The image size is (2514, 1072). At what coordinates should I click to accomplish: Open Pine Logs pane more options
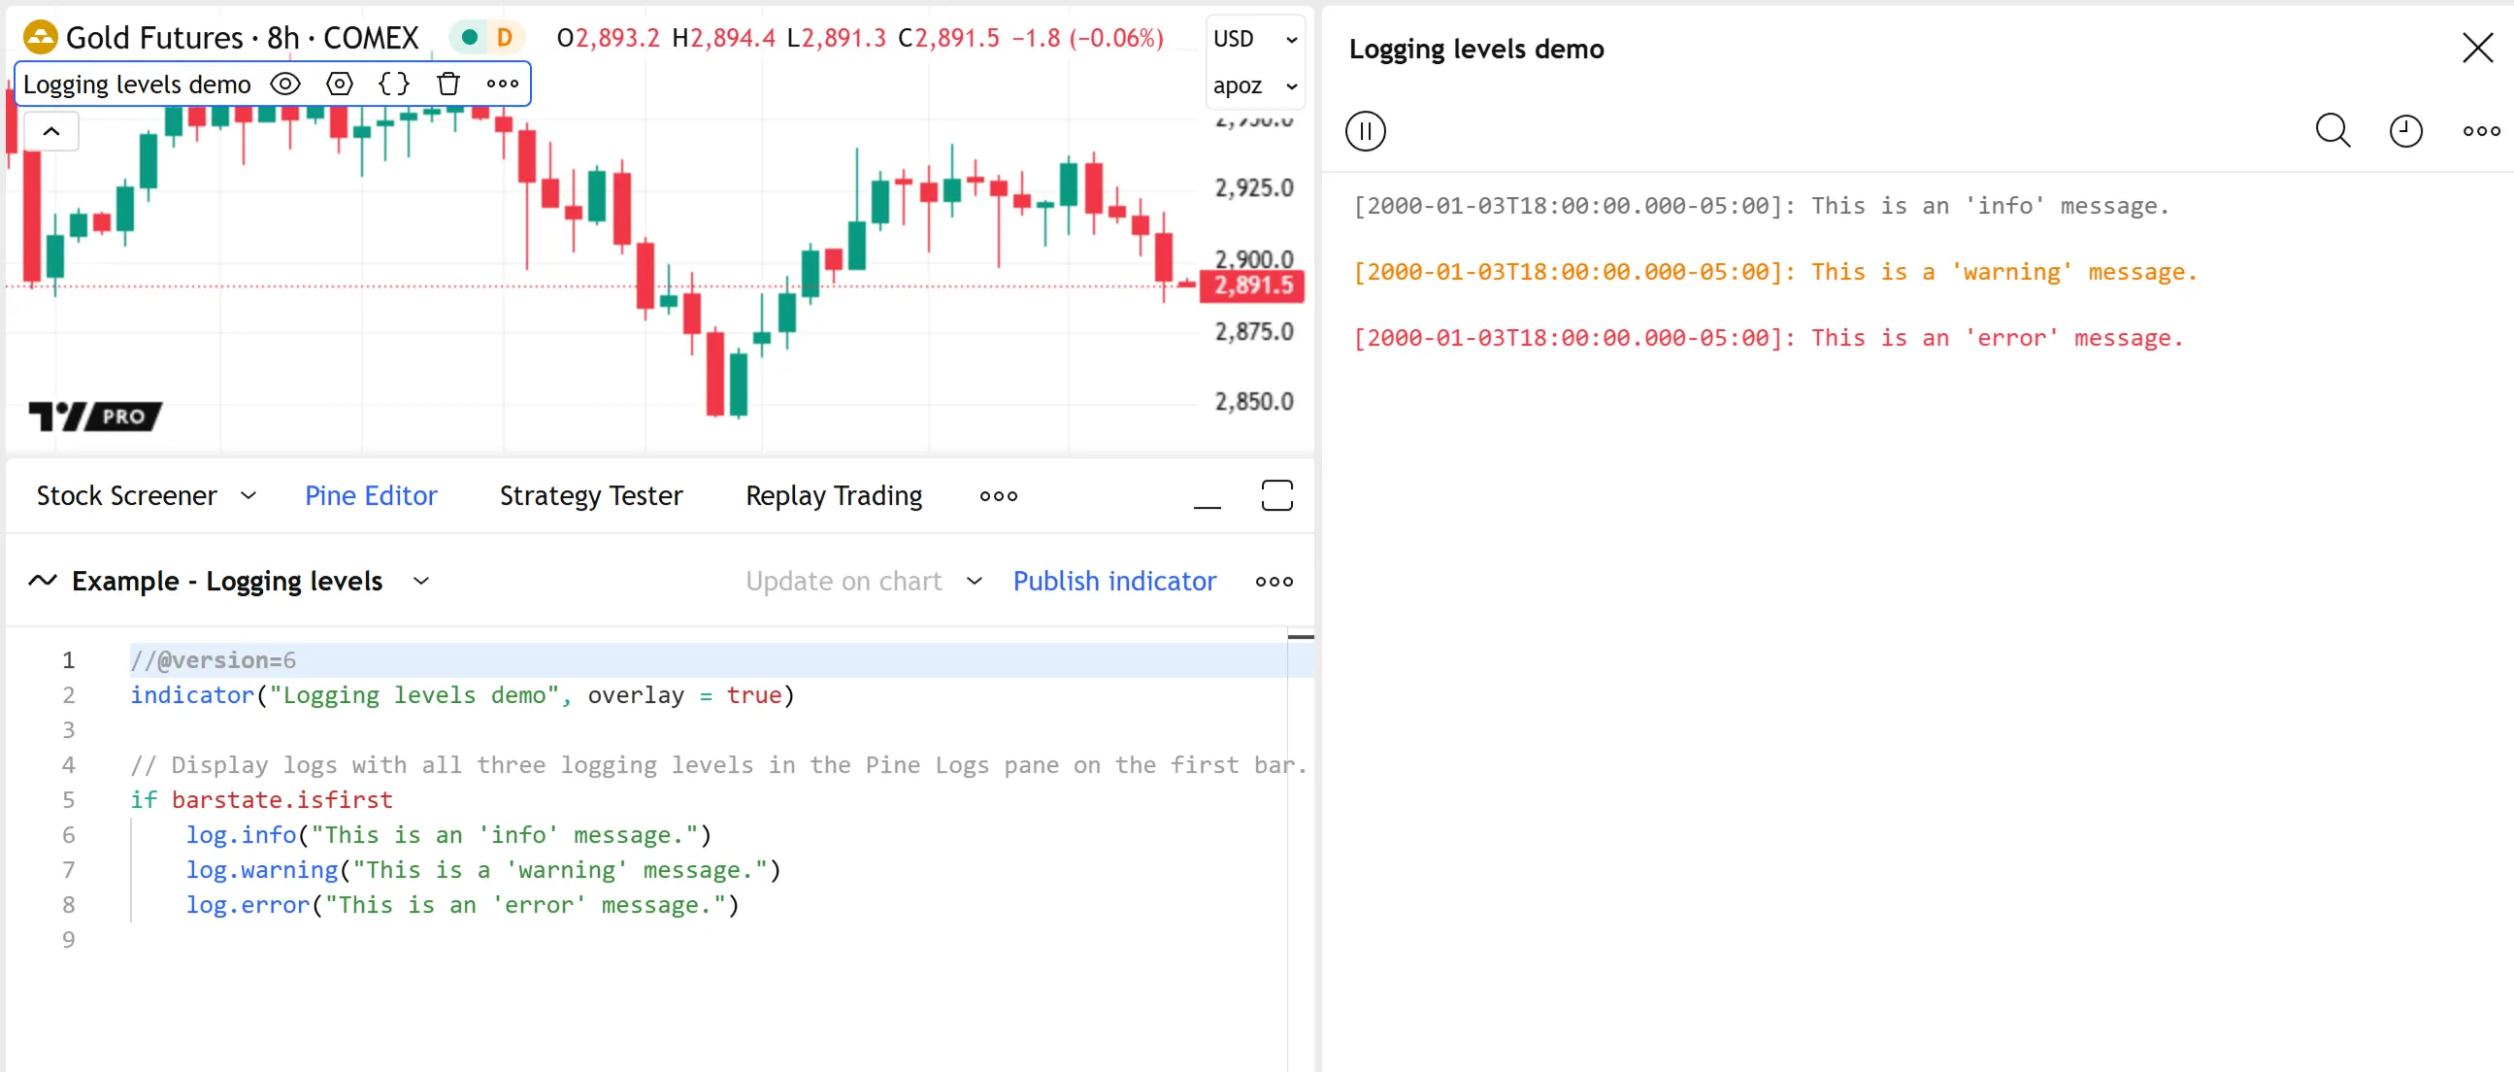2480,131
